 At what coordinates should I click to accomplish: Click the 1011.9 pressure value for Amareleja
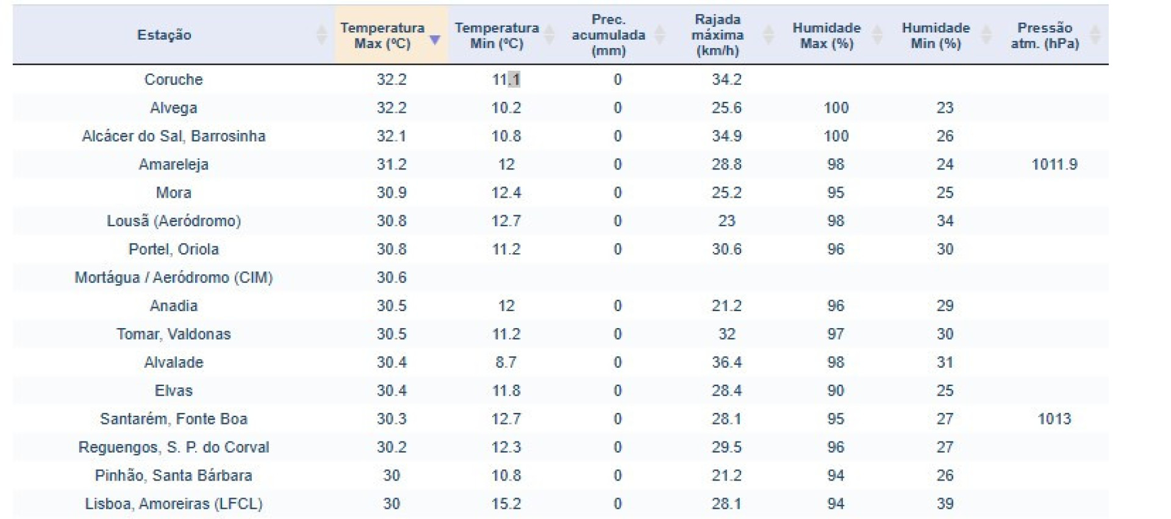point(1054,164)
